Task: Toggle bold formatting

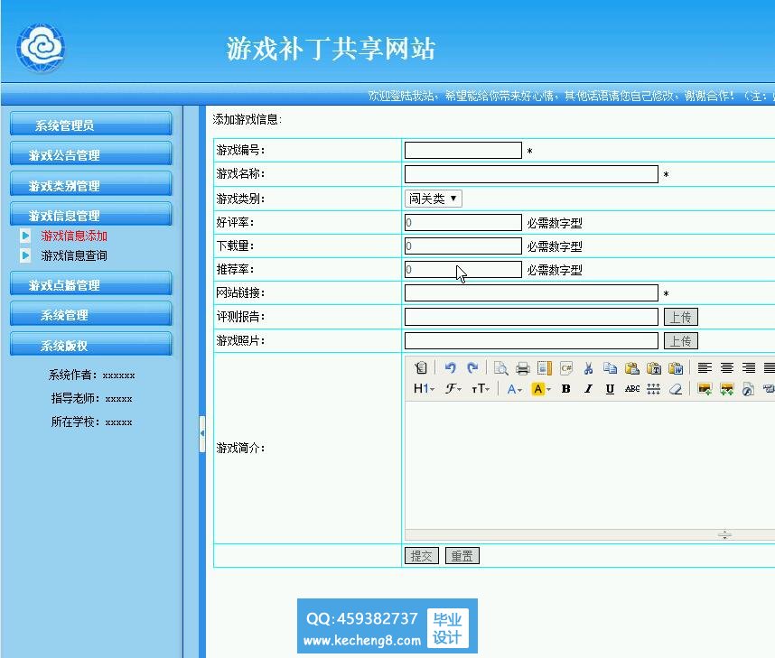Action: [566, 389]
